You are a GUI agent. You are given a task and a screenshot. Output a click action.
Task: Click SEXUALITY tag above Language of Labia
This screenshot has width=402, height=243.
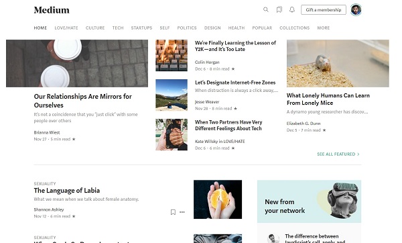point(45,184)
